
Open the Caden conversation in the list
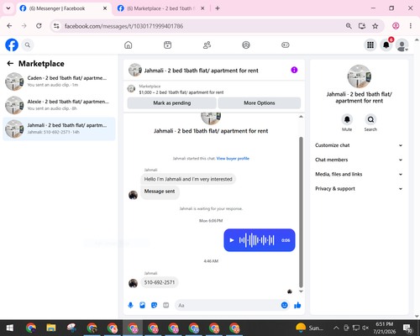(59, 81)
